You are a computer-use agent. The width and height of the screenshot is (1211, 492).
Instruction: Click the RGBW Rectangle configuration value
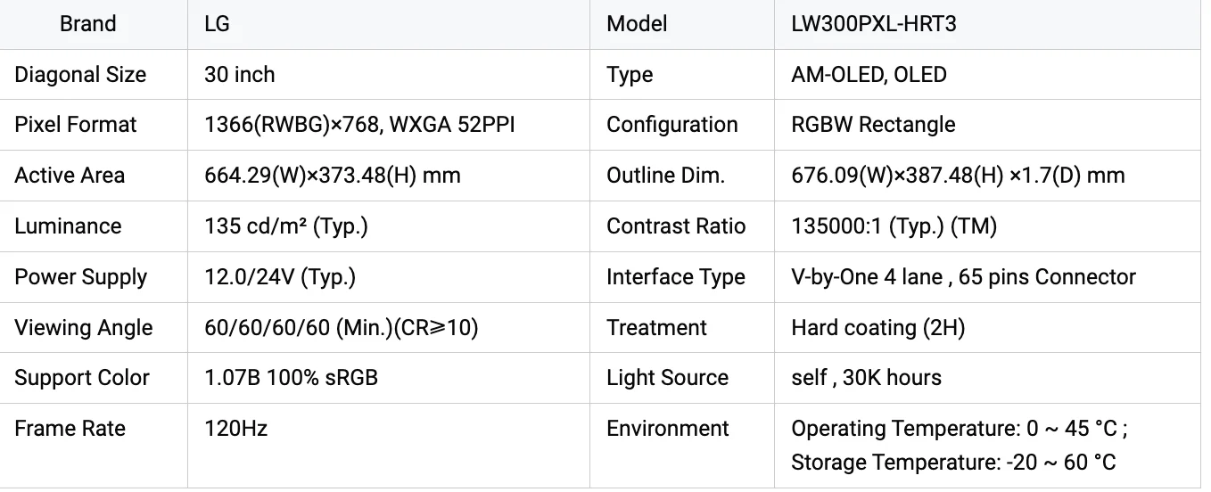pyautogui.click(x=873, y=125)
